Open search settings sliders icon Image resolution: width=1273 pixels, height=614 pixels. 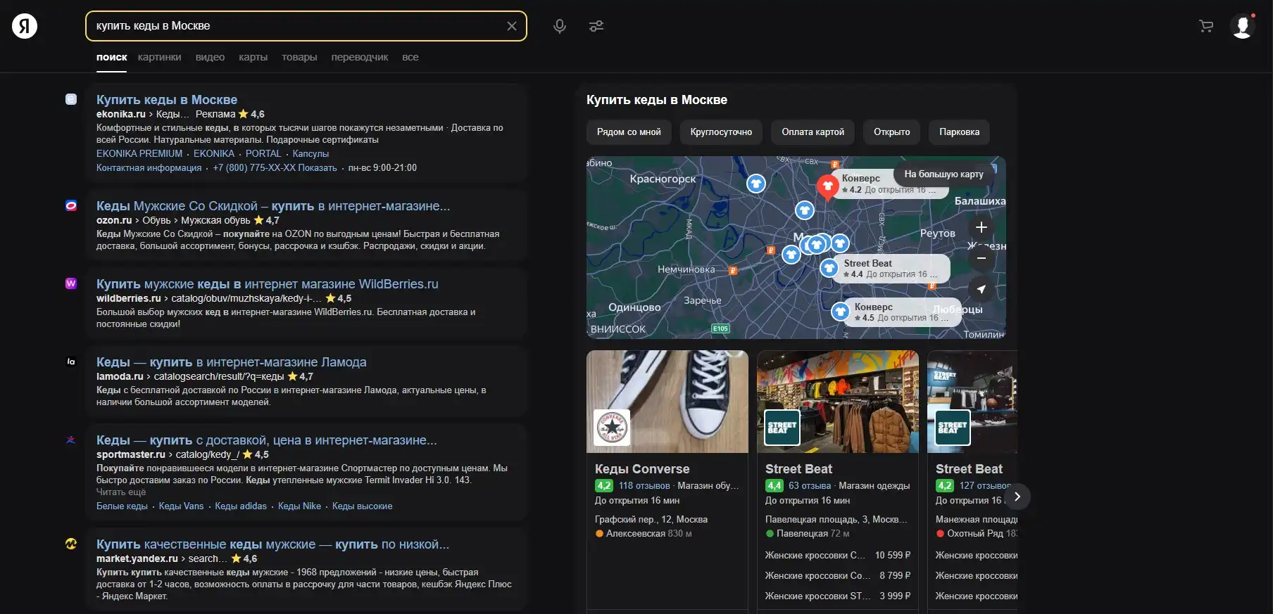[x=596, y=26]
